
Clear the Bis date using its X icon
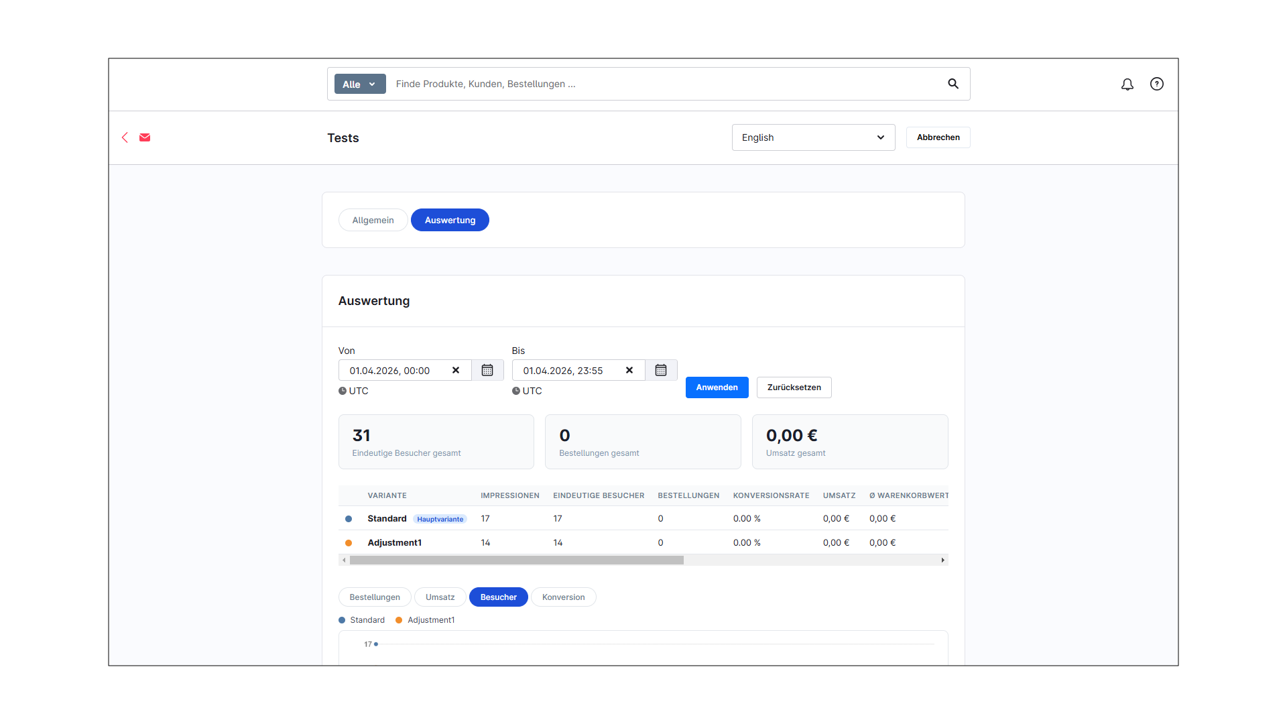tap(629, 369)
